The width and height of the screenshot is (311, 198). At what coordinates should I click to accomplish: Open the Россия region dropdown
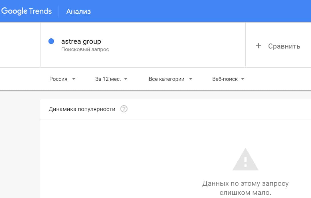[58, 79]
